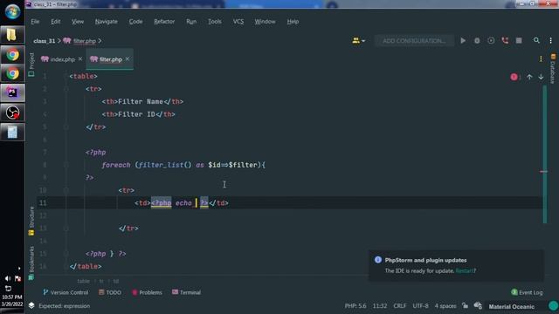Open the Bookmarks tool window
The width and height of the screenshot is (559, 314).
click(31, 263)
